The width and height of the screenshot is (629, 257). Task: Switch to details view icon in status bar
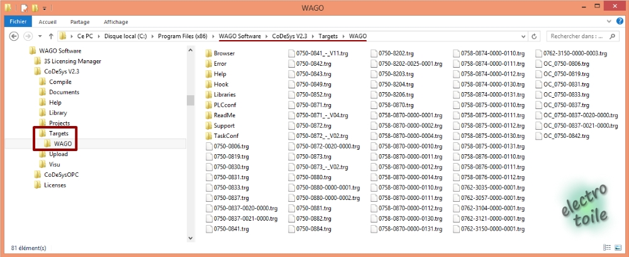pos(608,248)
